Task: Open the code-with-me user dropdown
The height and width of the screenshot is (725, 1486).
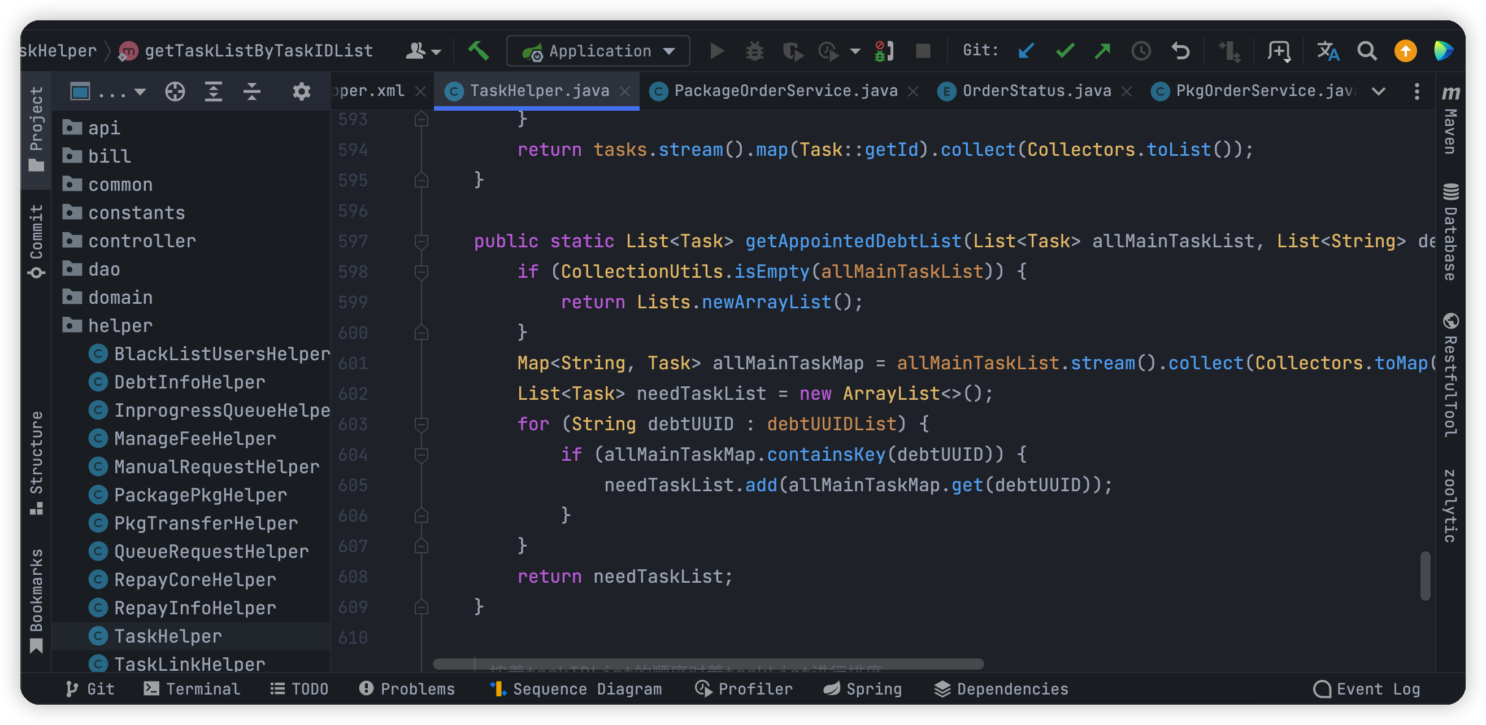Action: pyautogui.click(x=423, y=51)
